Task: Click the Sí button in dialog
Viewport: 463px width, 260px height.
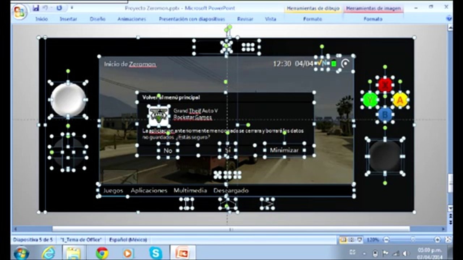Action: [228, 151]
